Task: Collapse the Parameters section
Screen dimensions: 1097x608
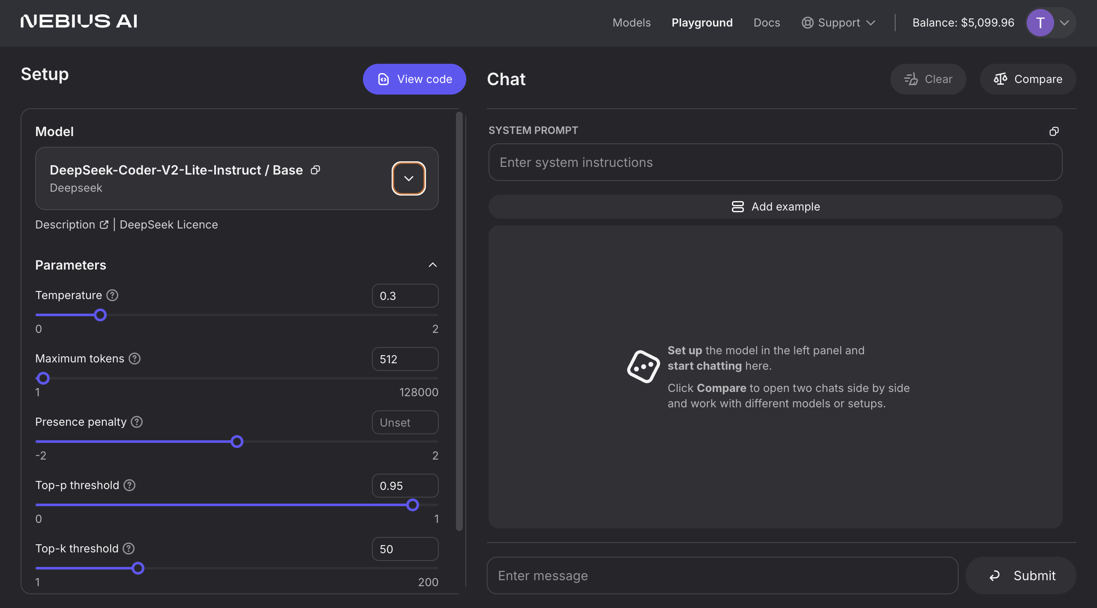Action: (432, 265)
